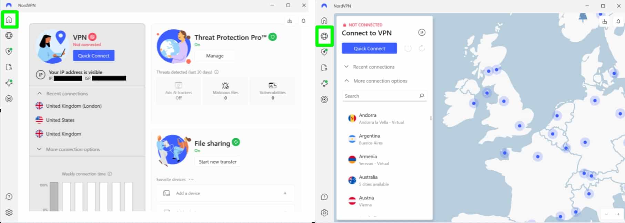The height and width of the screenshot is (223, 625).
Task: Open notifications bell in dashboard window
Action: [303, 21]
